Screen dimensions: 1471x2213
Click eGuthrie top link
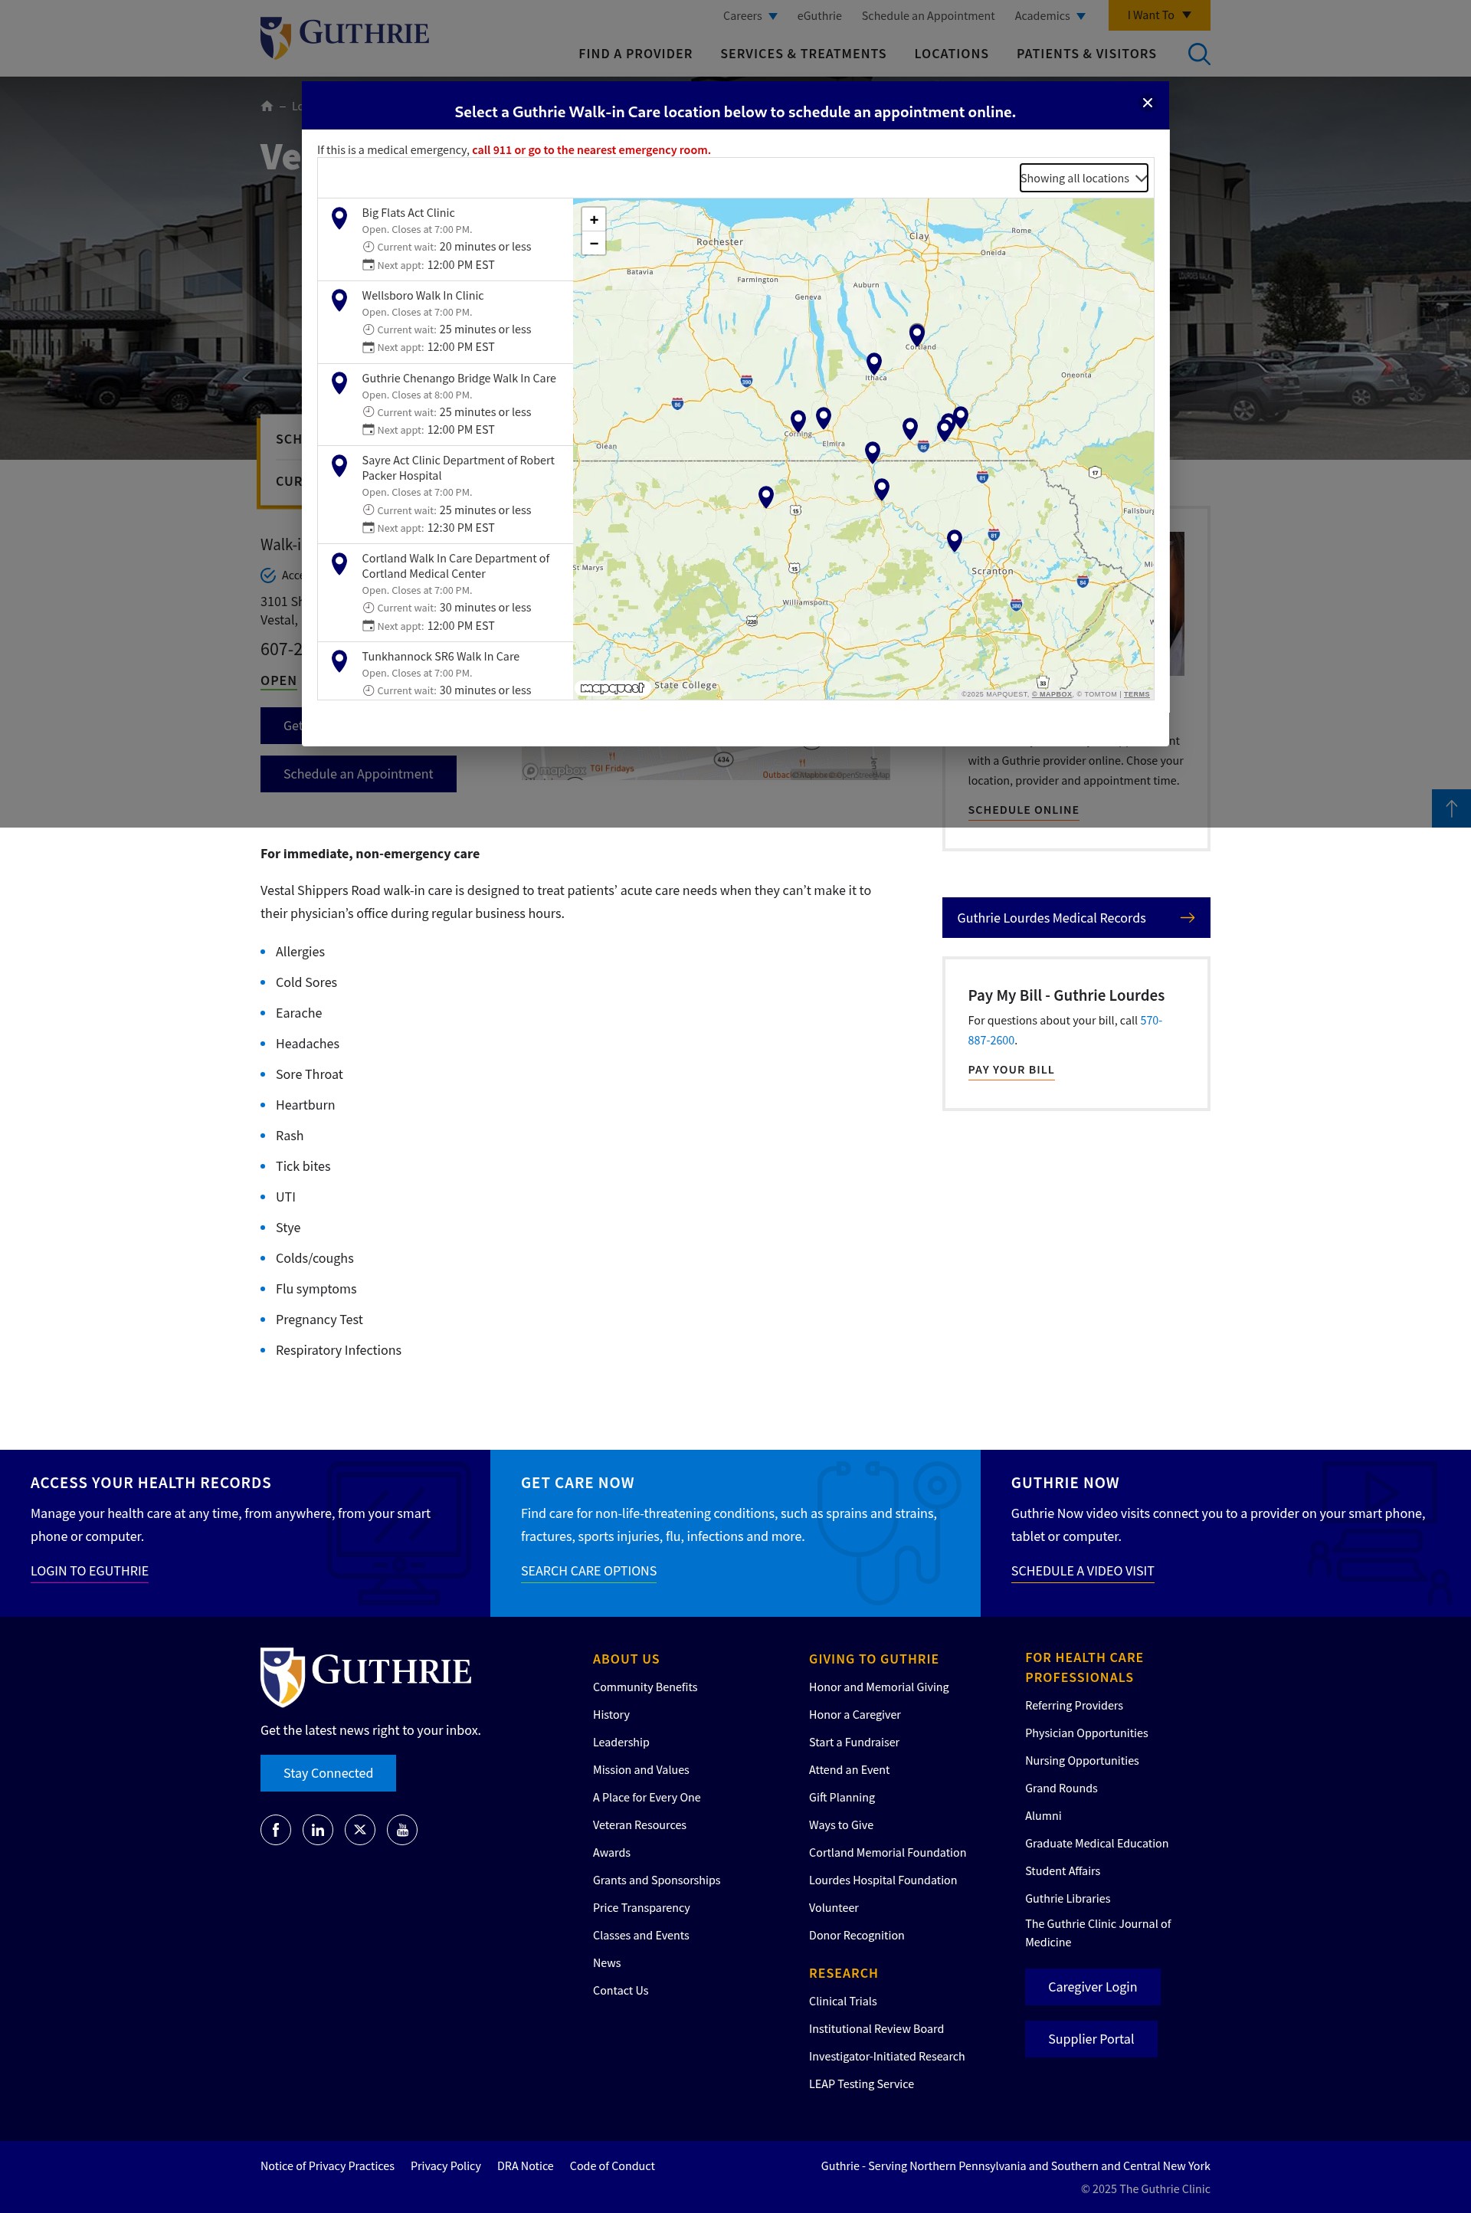[x=819, y=16]
